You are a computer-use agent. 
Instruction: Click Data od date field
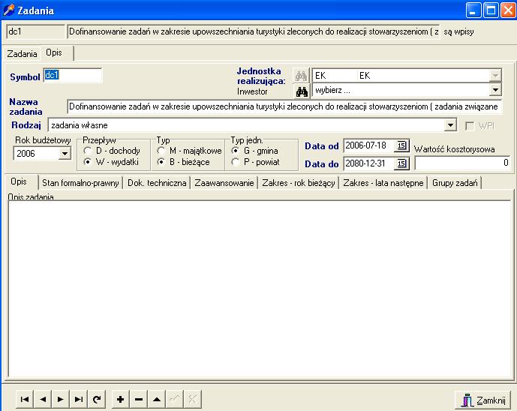(368, 145)
